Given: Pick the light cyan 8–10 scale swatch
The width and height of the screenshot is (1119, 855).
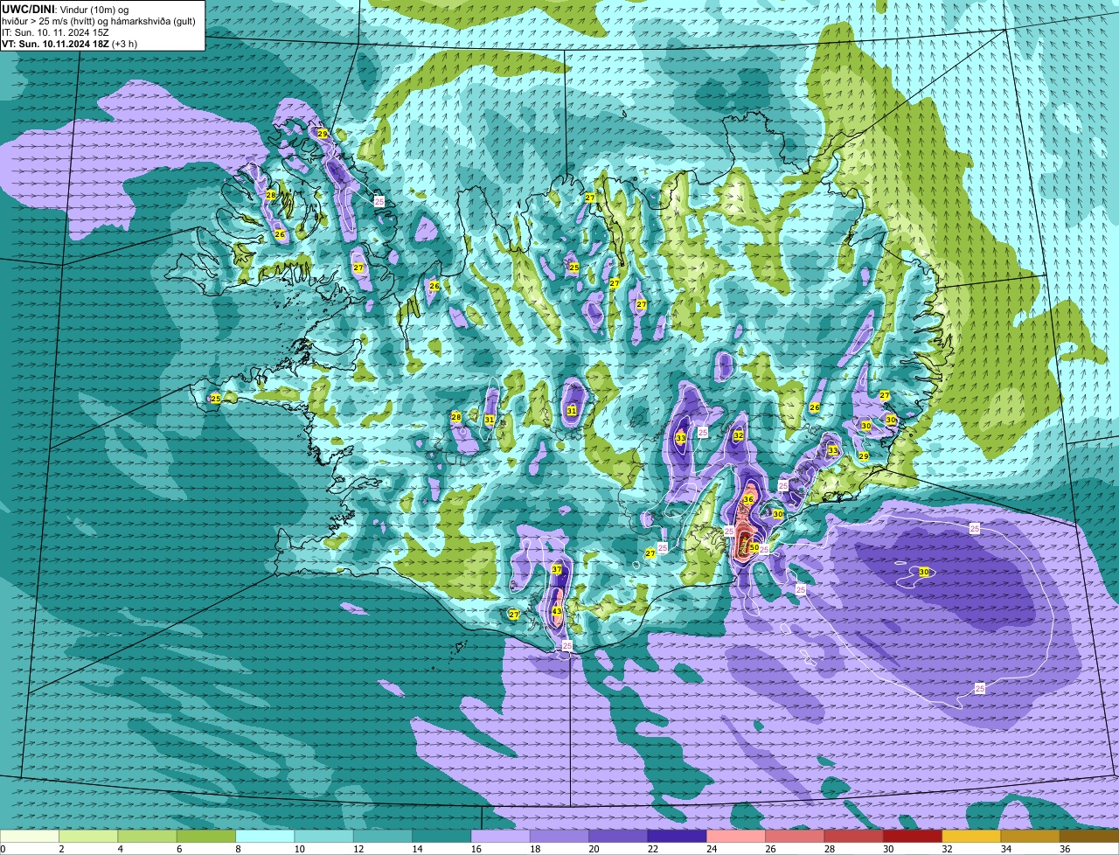Looking at the screenshot, I should click(265, 836).
